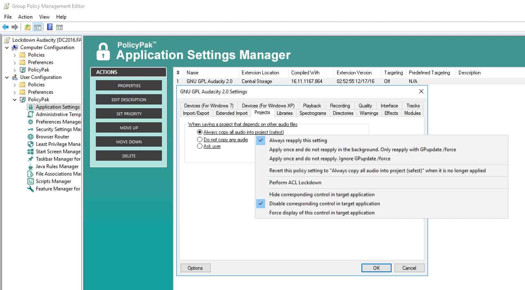This screenshot has width=525, height=290.
Task: Choose 'Force display of this control' entry
Action: coord(382,213)
